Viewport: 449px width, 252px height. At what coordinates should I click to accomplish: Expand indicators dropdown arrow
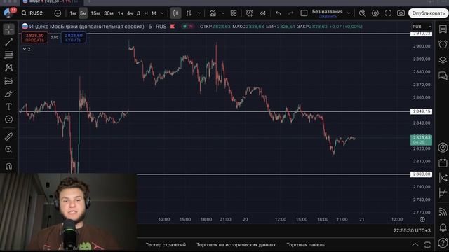click(x=199, y=13)
